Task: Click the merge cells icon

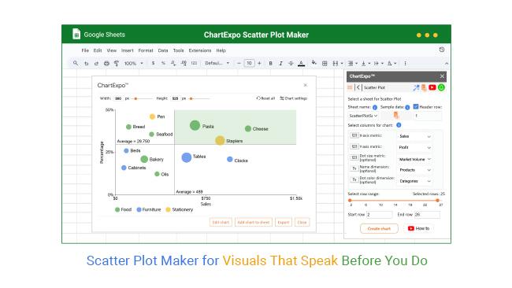Action: [x=336, y=63]
